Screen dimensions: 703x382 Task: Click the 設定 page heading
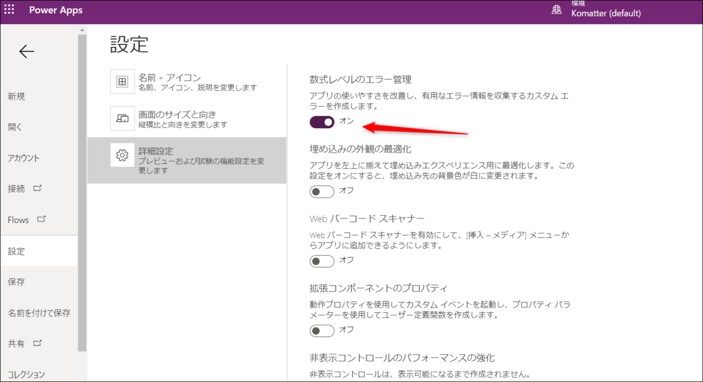pos(129,44)
